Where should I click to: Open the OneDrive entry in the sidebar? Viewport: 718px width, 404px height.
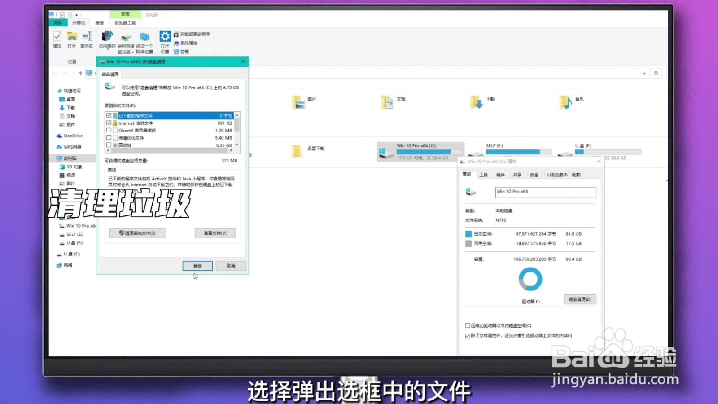70,136
